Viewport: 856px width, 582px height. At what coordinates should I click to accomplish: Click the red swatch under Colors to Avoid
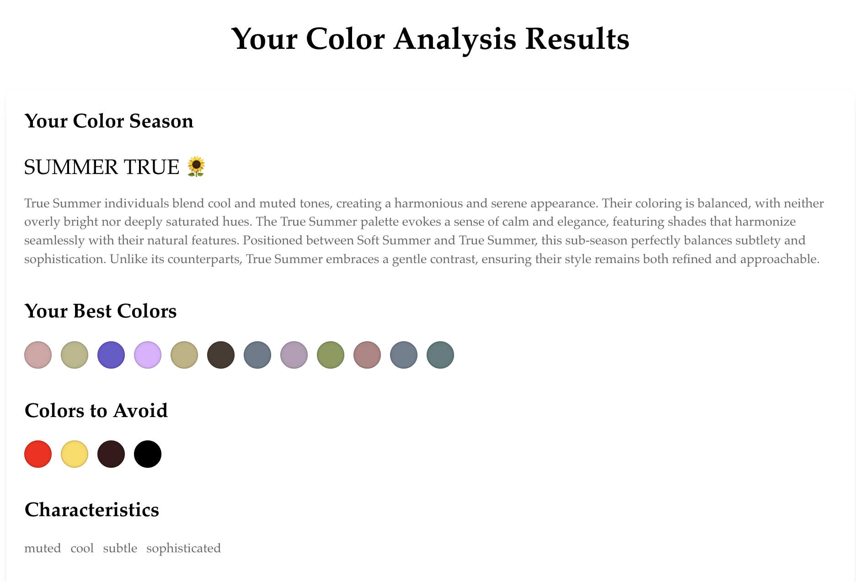click(x=38, y=454)
